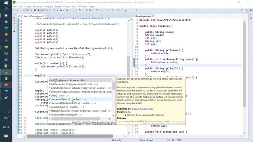The height and width of the screenshot is (142, 253).
Task: Expand the Run configurations dropdown arrow
Action: click(x=64, y=10)
